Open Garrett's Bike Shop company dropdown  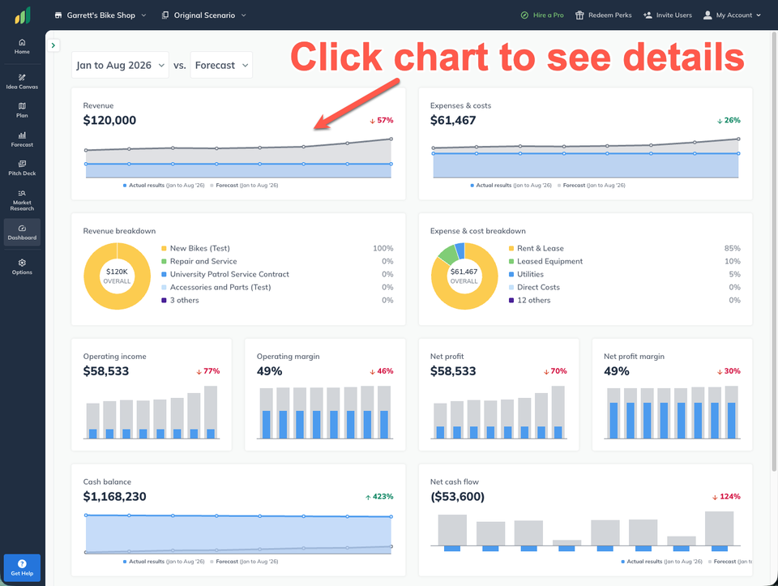tap(100, 15)
